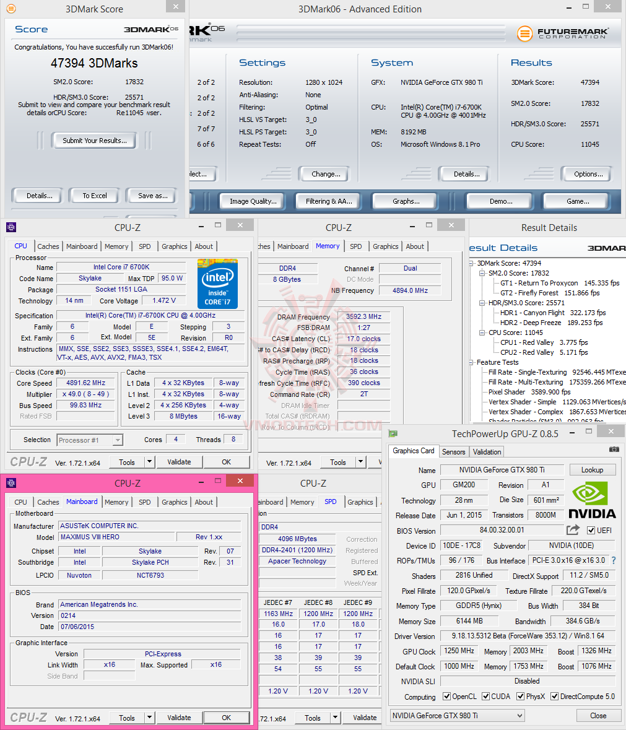Click the Futuremark Corporation logo
This screenshot has height=730, width=626.
(562, 33)
